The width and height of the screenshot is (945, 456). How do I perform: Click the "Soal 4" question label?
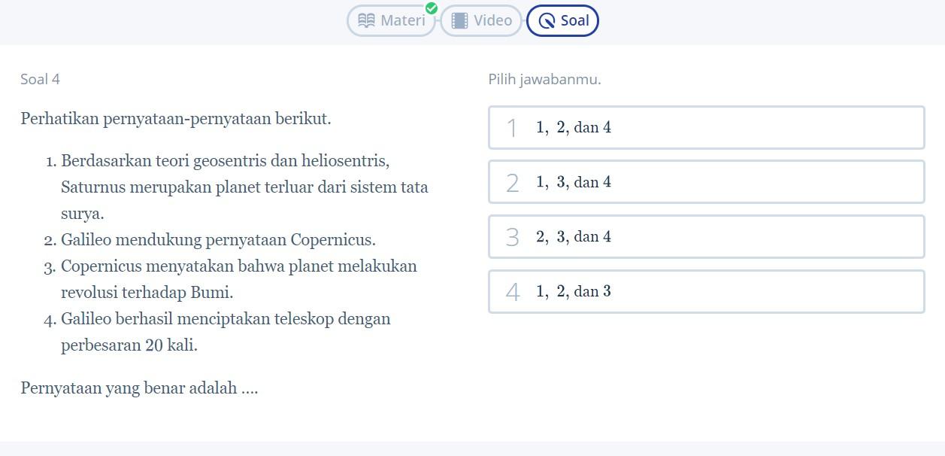point(40,79)
